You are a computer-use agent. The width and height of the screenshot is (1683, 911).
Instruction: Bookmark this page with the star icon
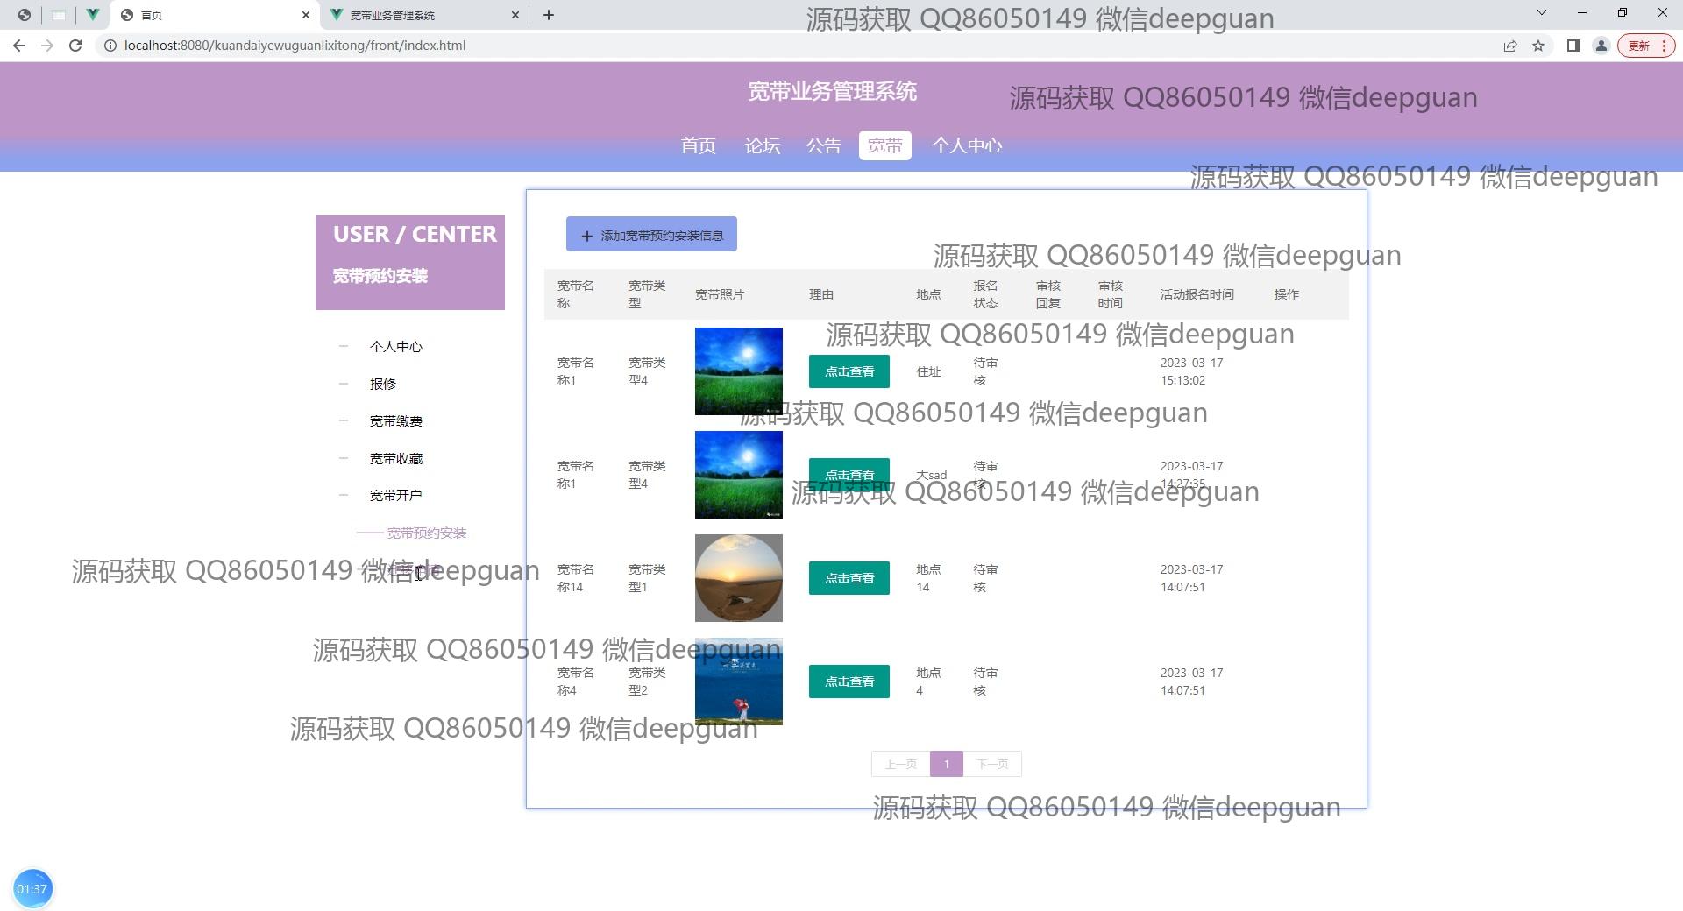(1538, 46)
